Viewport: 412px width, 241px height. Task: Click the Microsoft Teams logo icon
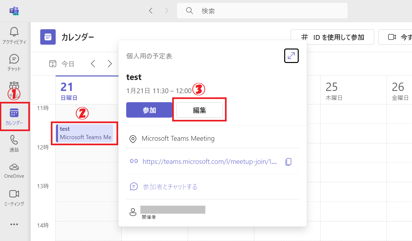(14, 11)
